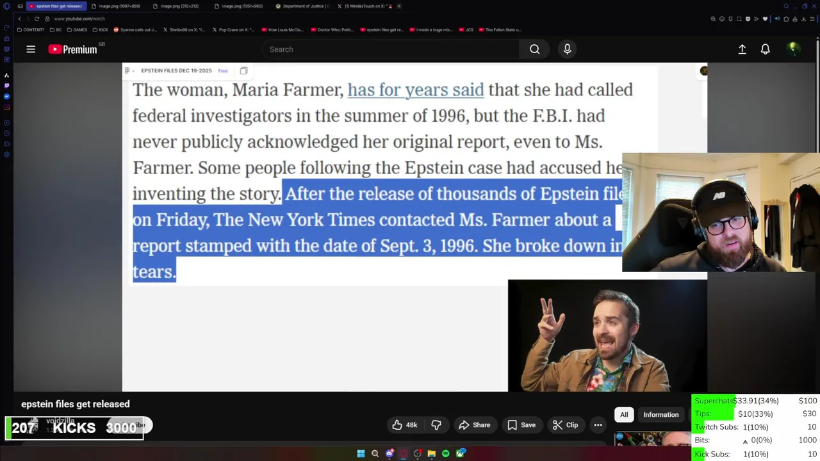Open 'The Fallen State o...' bookmark
The image size is (820, 461).
[x=500, y=29]
